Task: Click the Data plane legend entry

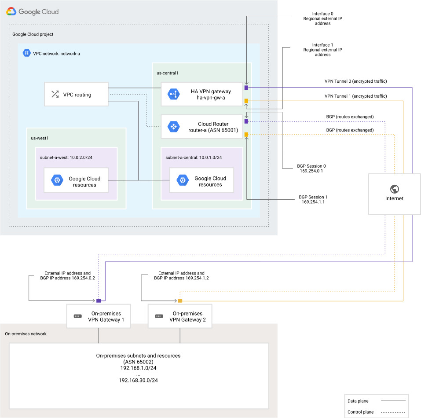Action: (377, 401)
